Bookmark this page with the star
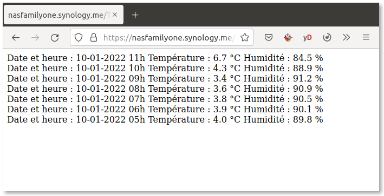384x196 pixels. pos(245,38)
